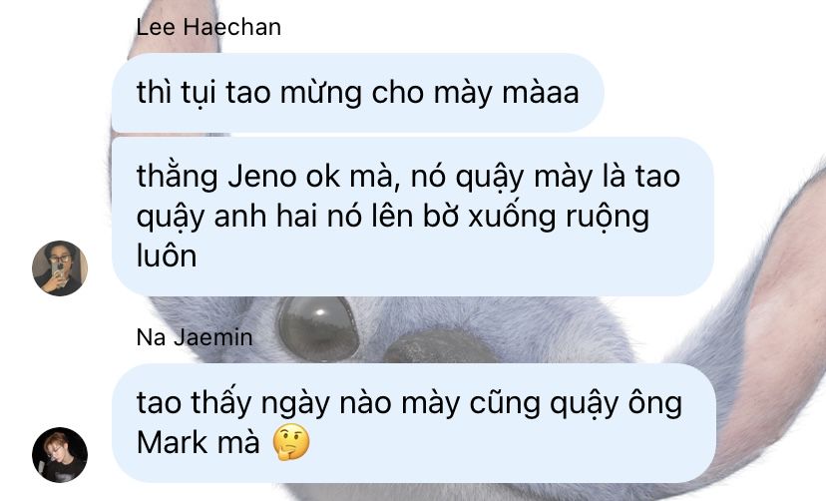The height and width of the screenshot is (501, 826).
Task: Click the word 'thằng' at the bubble start
Action: [177, 176]
